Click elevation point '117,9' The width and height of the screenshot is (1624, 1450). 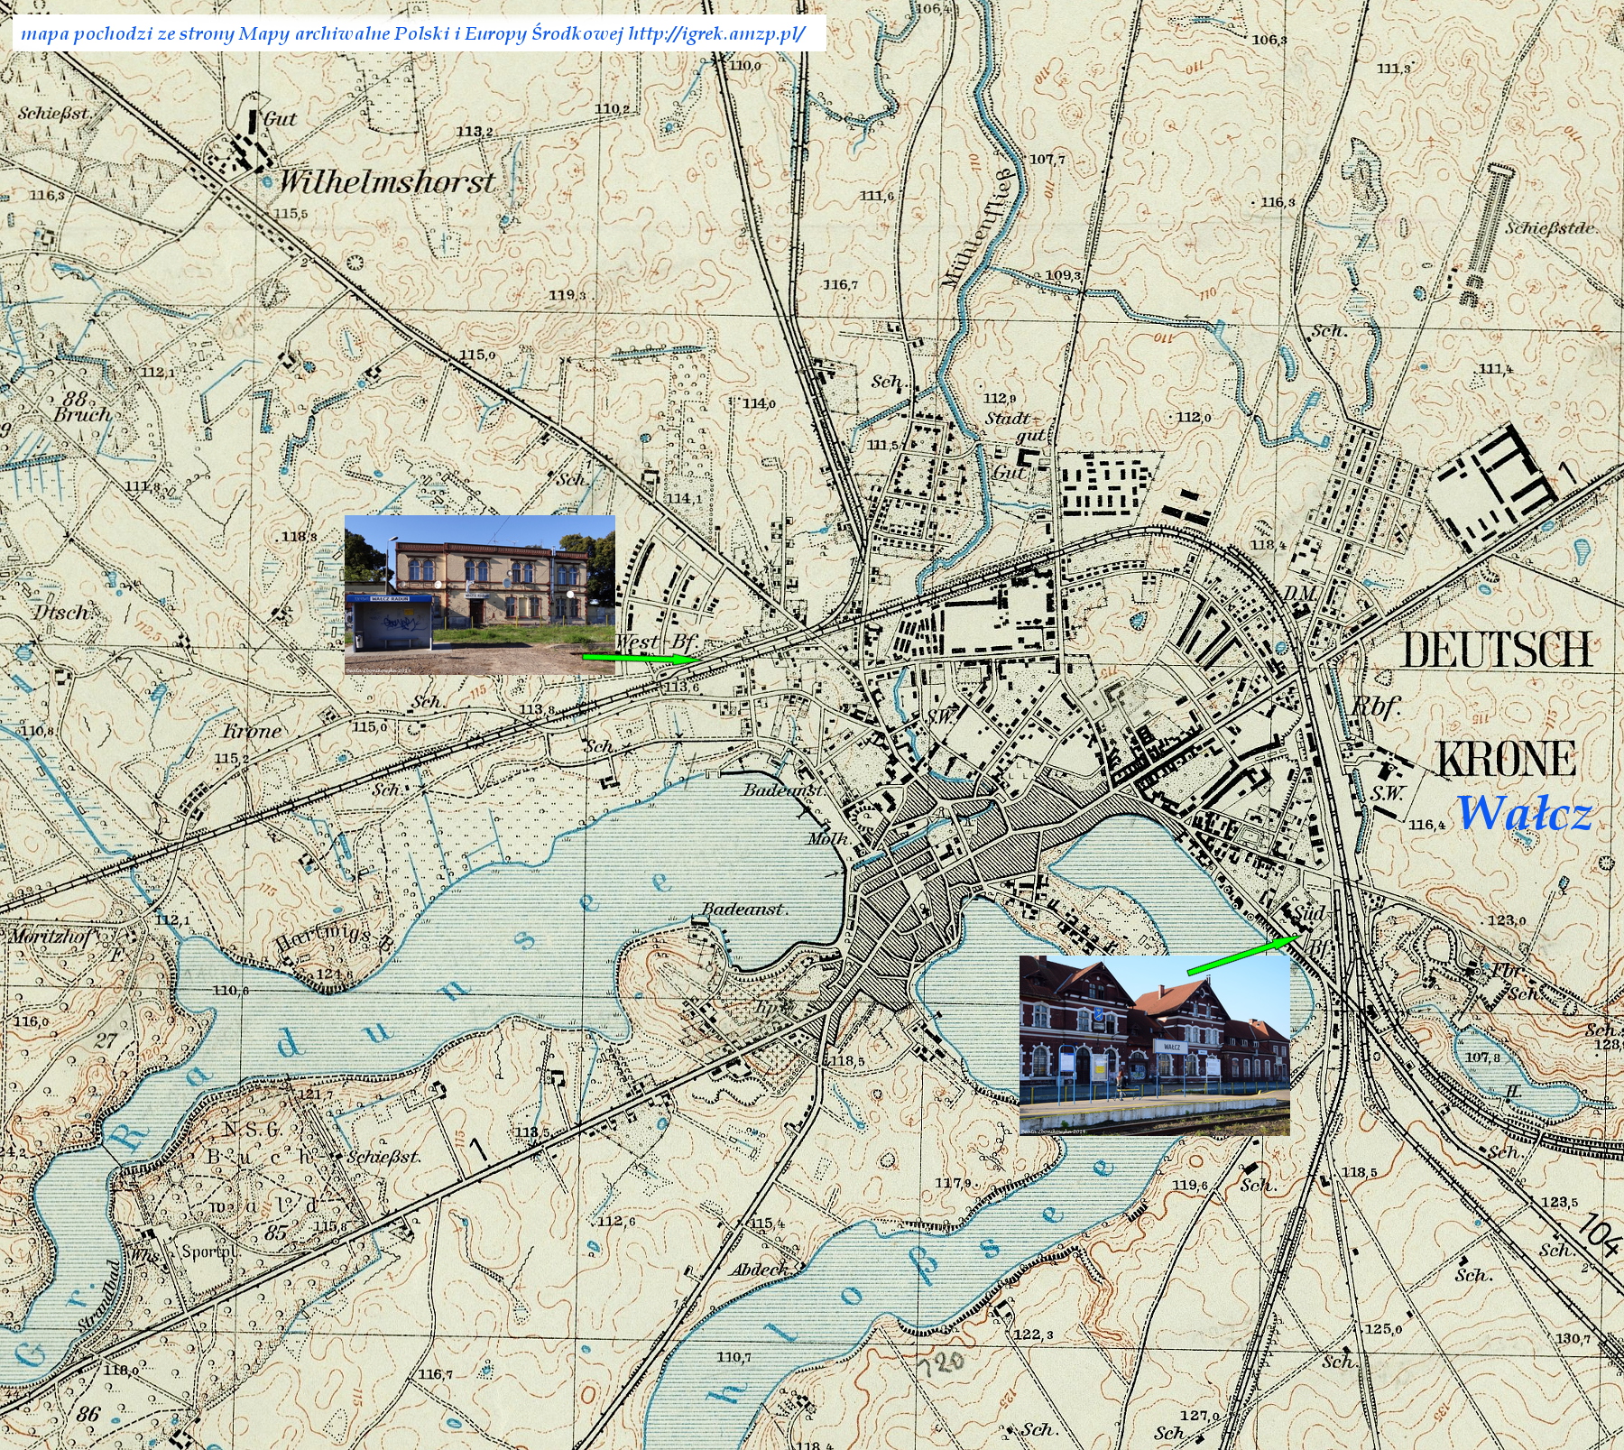click(x=953, y=1183)
